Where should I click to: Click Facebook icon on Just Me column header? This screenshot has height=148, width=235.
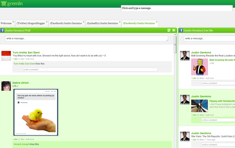point(181,30)
